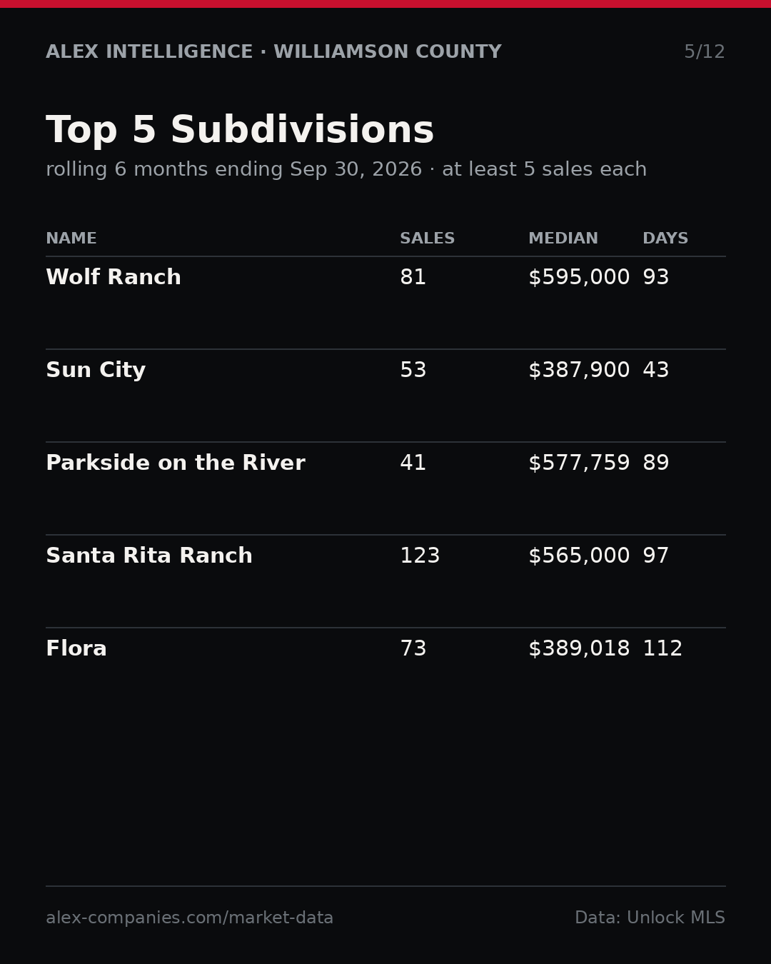Select the $595,000 median price for Wolf Ranch
The width and height of the screenshot is (771, 964).
coord(579,278)
